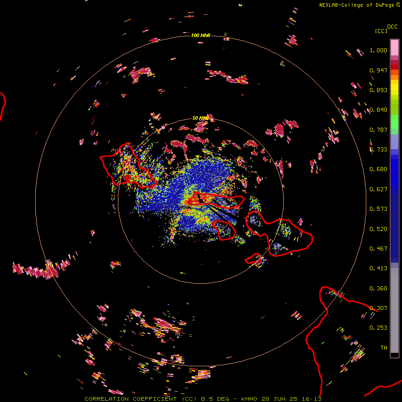
Task: Select the 0.627 color scale value
Action: (x=378, y=189)
